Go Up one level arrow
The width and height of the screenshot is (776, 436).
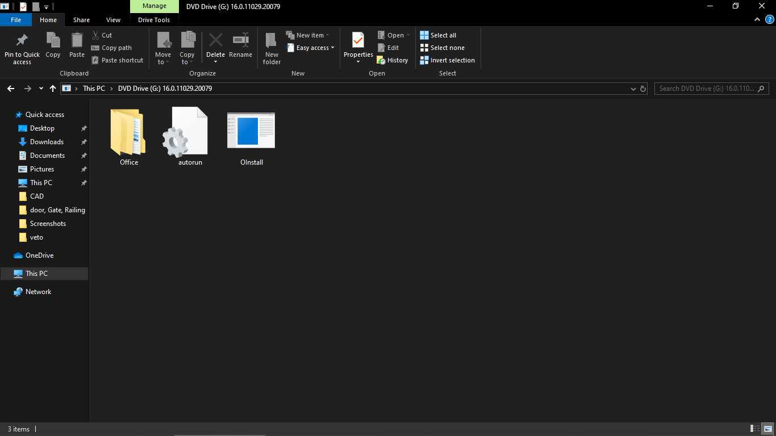point(53,89)
